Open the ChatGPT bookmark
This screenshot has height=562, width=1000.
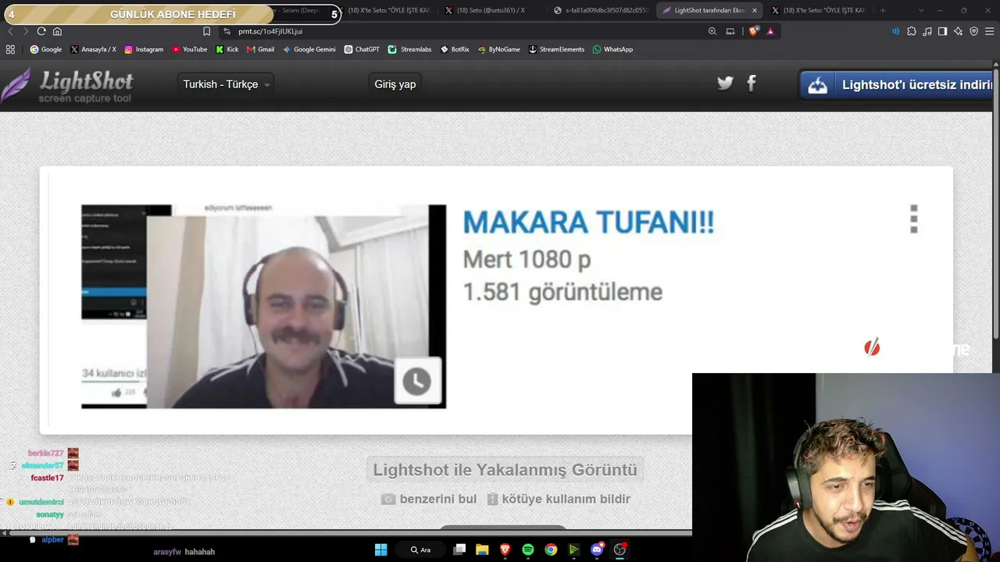pyautogui.click(x=362, y=49)
